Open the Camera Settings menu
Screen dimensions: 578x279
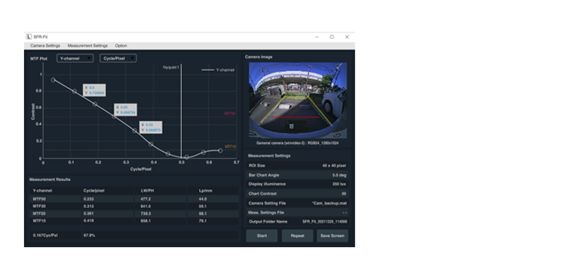click(x=45, y=46)
